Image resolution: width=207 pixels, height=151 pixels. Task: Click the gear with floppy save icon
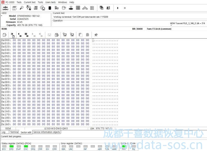click(x=43, y=8)
